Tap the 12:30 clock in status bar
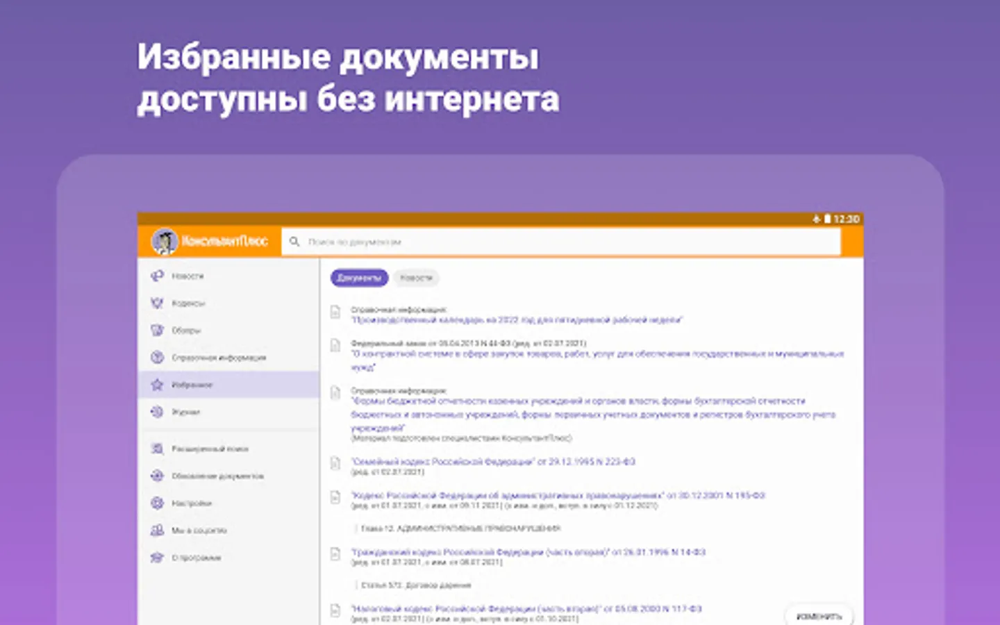The height and width of the screenshot is (625, 1000). click(847, 219)
